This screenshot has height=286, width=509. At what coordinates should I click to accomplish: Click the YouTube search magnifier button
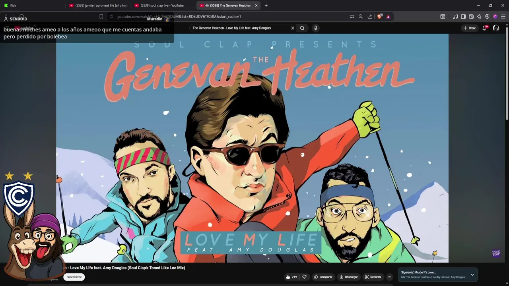pyautogui.click(x=302, y=28)
